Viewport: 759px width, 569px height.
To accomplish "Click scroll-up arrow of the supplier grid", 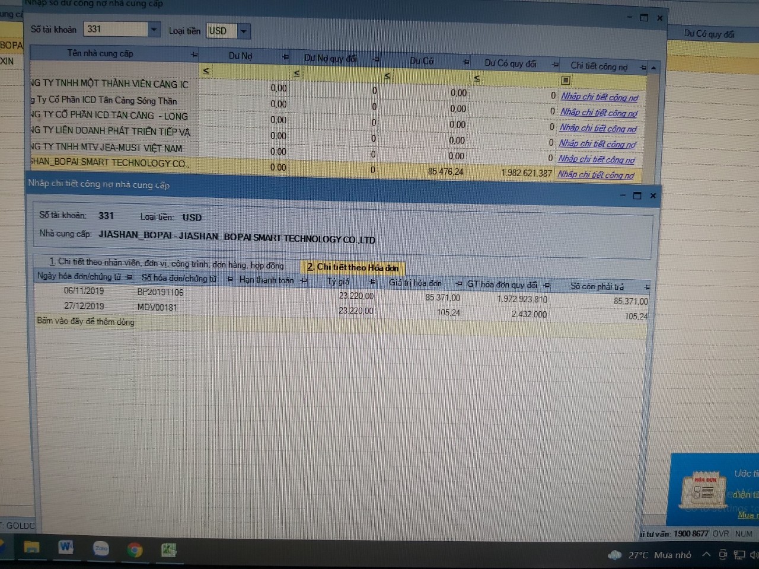I will [x=653, y=69].
